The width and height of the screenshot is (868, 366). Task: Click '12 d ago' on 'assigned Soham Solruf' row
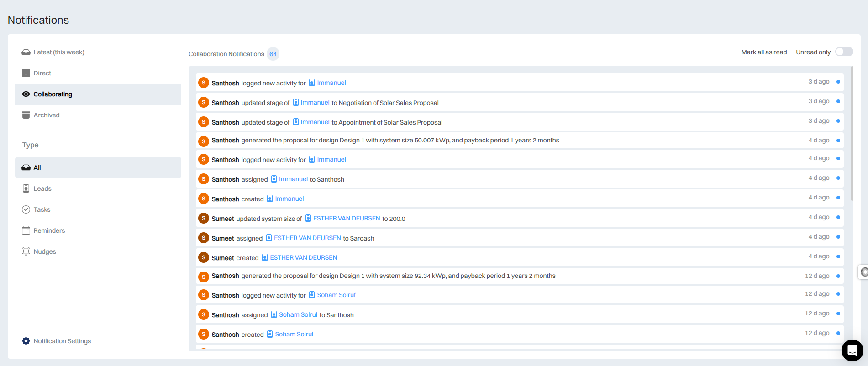click(x=817, y=313)
